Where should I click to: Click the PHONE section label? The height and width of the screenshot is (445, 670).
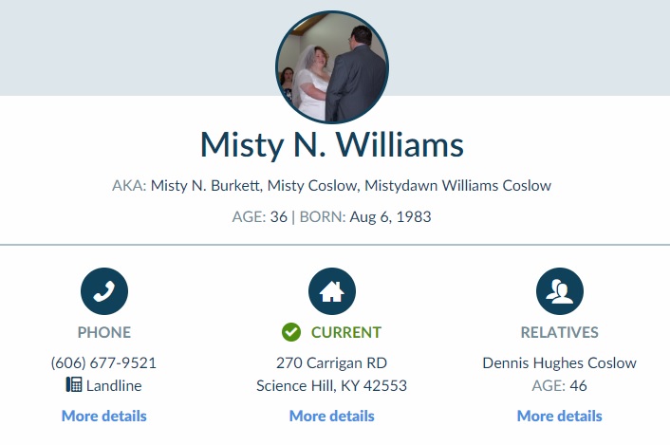(104, 332)
